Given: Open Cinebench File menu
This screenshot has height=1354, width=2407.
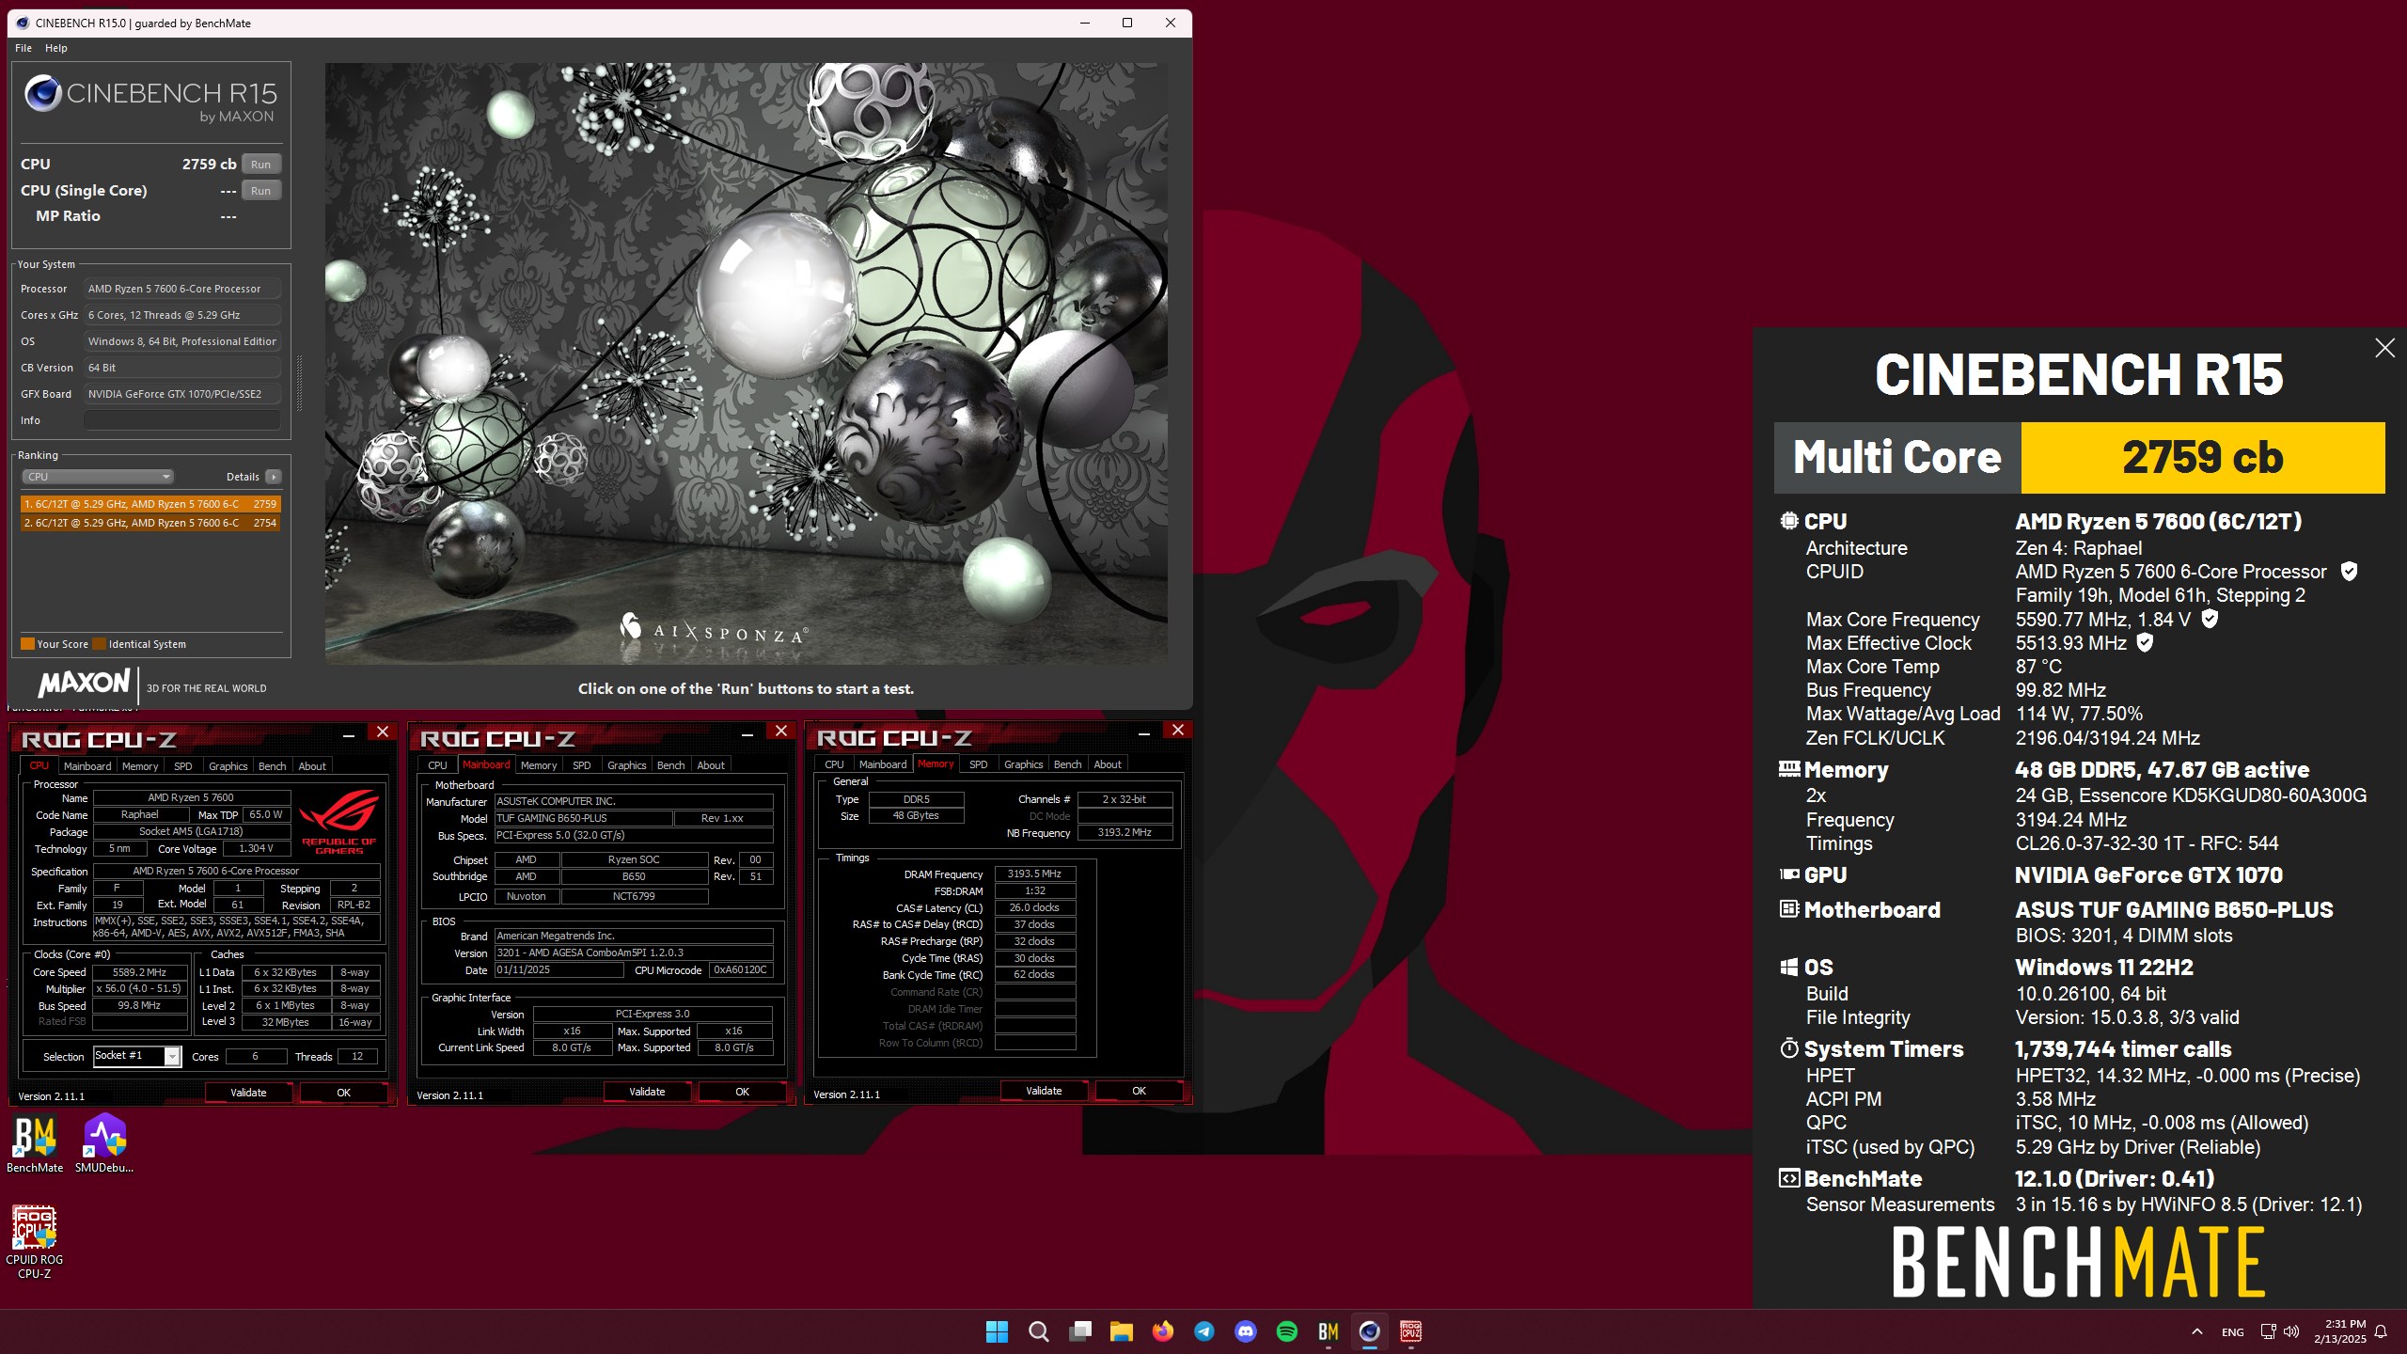Looking at the screenshot, I should coord(24,48).
